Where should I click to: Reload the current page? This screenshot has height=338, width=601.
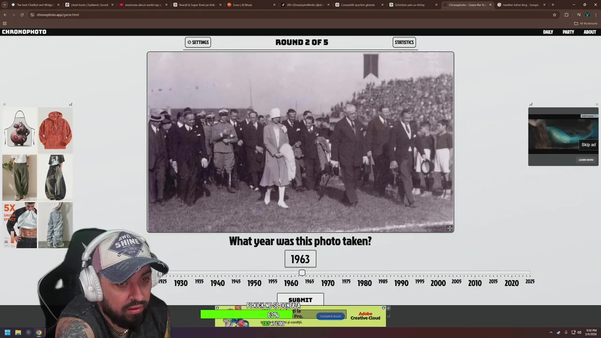(22, 15)
